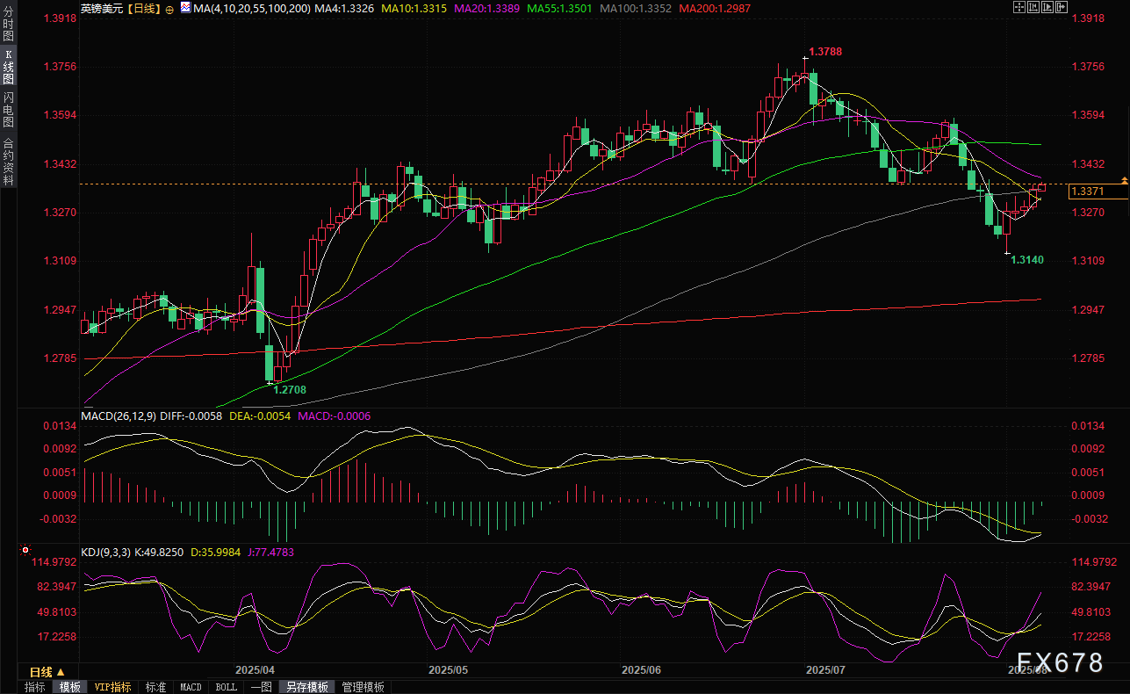The width and height of the screenshot is (1130, 694).
Task: Click the MACD(26,12,9) indicator label
Action: [x=119, y=416]
